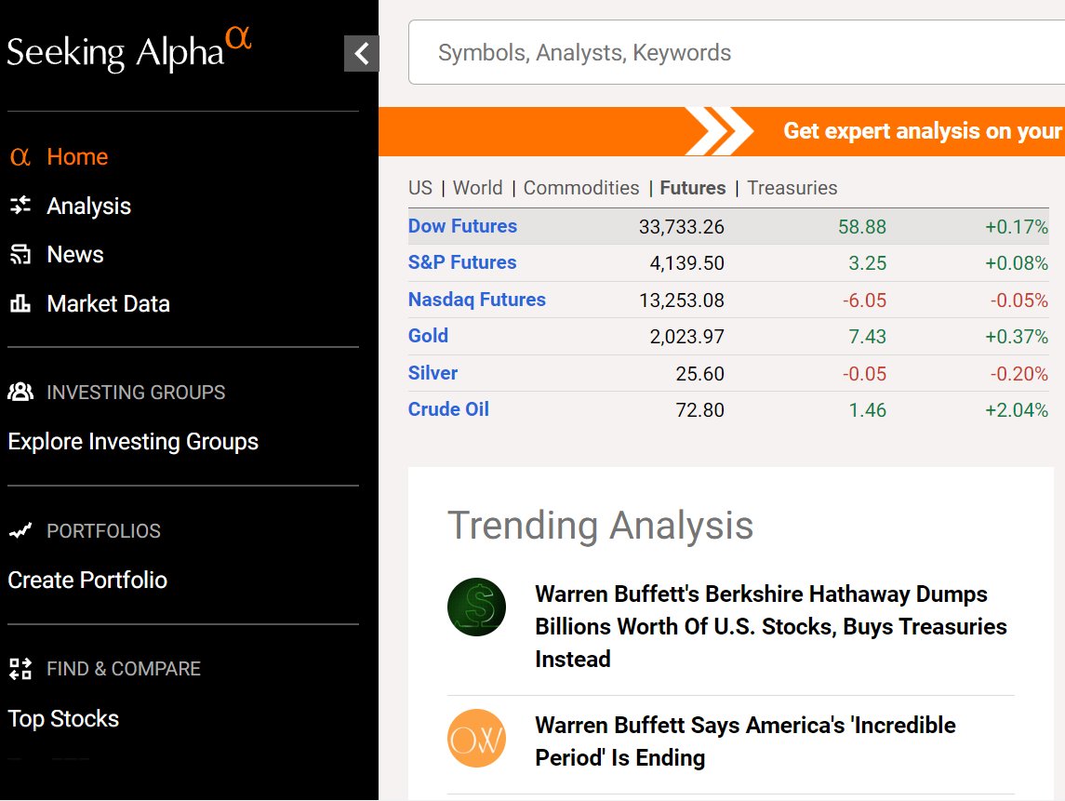Open News in the sidebar

click(75, 255)
